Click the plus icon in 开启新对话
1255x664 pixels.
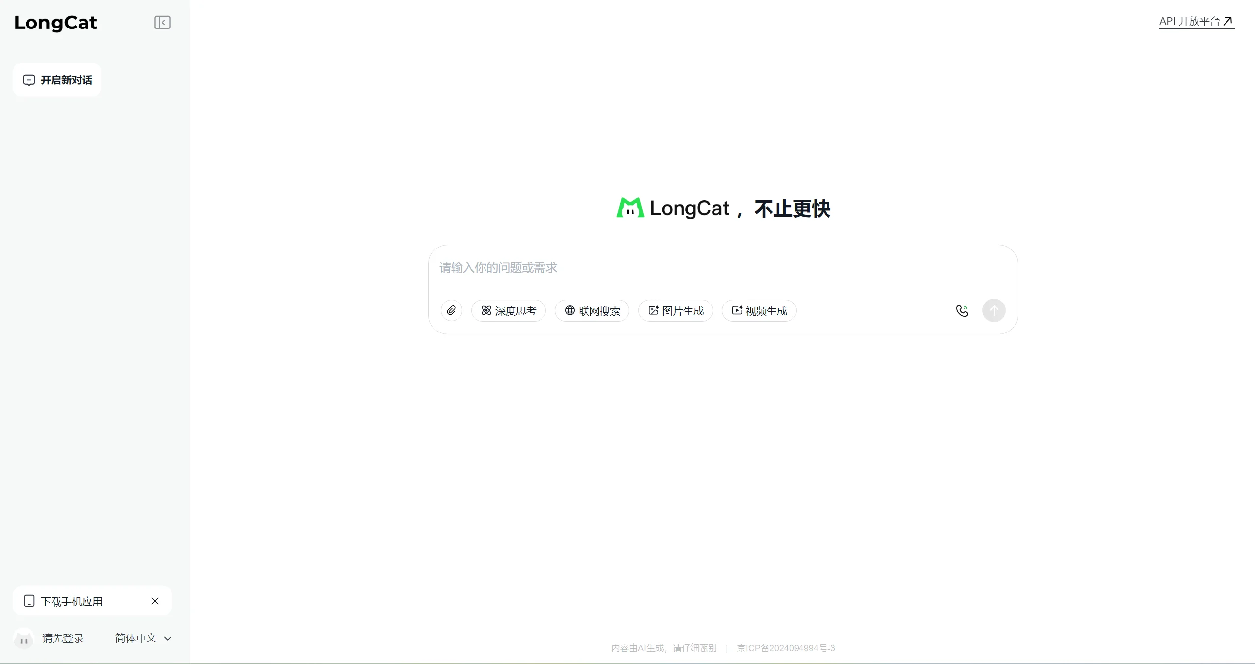(x=29, y=80)
